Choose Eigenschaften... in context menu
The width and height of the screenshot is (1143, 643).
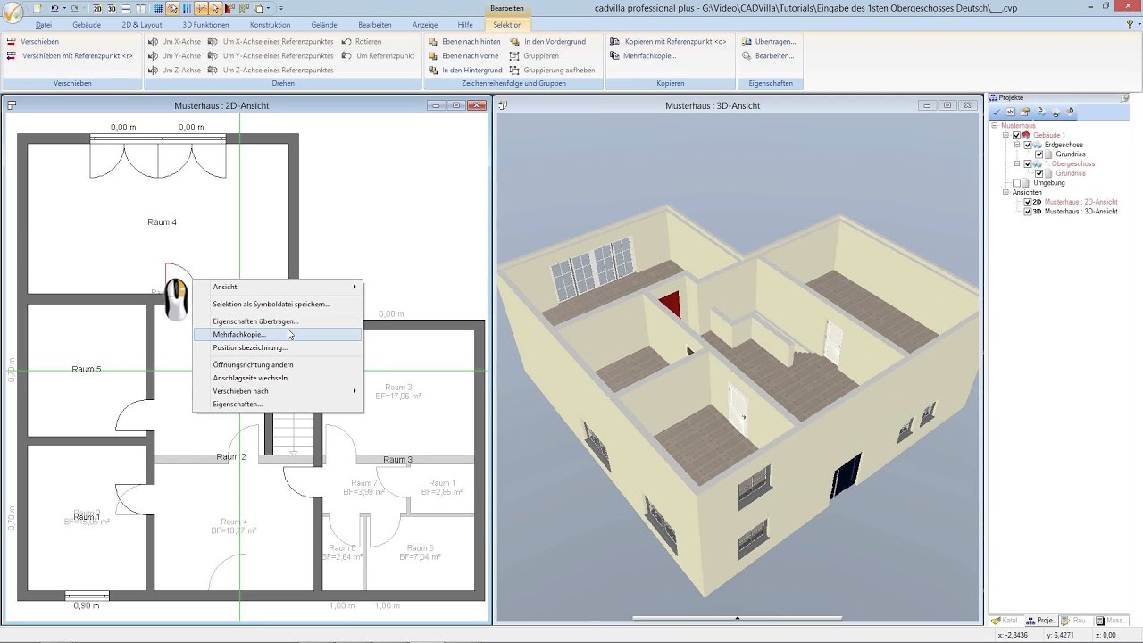tap(278, 405)
